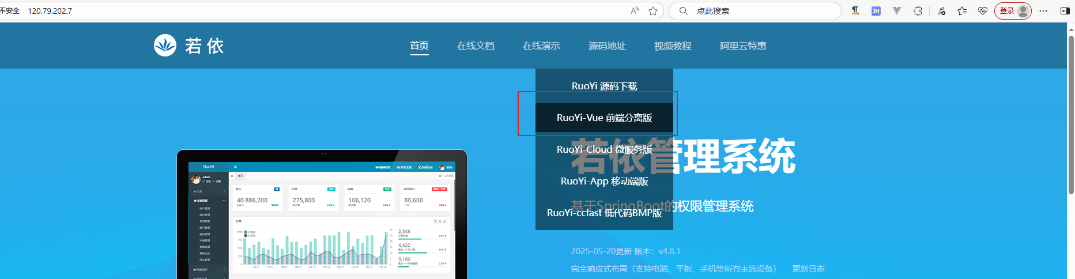The height and width of the screenshot is (279, 1075).
Task: Toggle the browser sidebar icon
Action: [1065, 11]
